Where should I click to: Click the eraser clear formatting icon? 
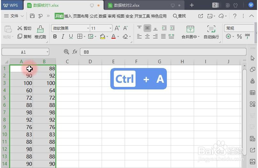[125, 36]
